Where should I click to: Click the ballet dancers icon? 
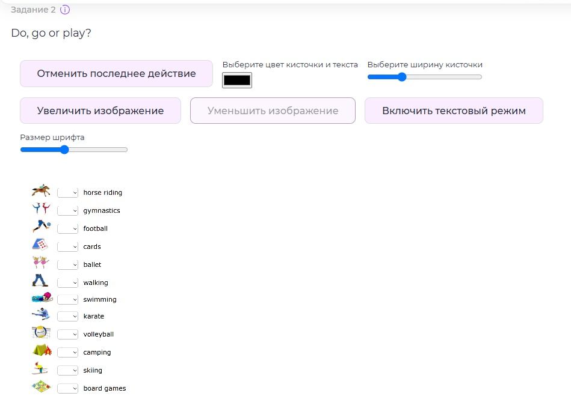pyautogui.click(x=41, y=262)
